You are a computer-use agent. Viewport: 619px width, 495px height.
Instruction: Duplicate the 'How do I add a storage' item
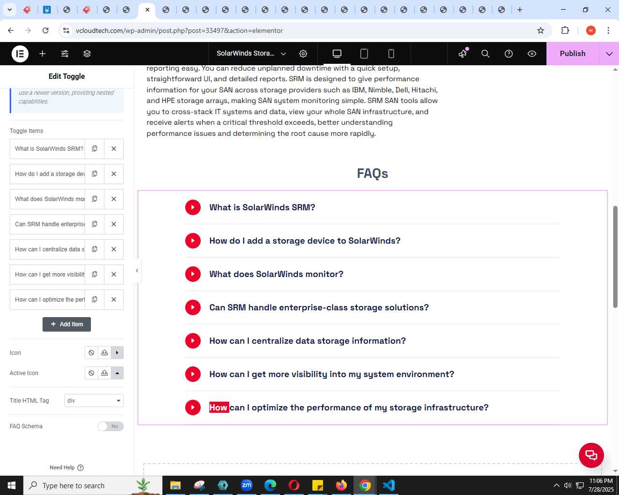click(x=95, y=174)
